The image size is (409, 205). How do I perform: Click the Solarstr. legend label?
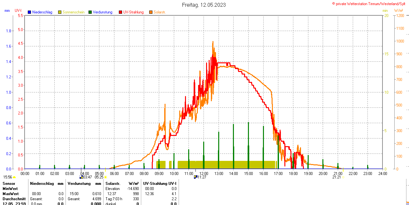(x=159, y=12)
